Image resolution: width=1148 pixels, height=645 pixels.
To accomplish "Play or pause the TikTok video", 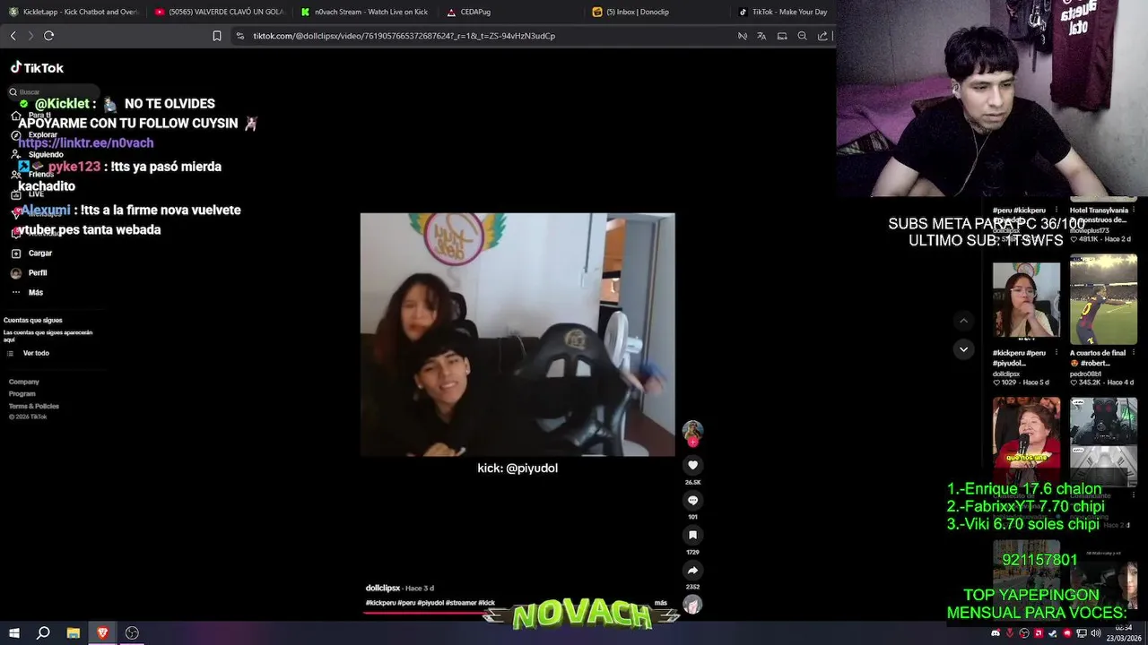I will pyautogui.click(x=517, y=335).
